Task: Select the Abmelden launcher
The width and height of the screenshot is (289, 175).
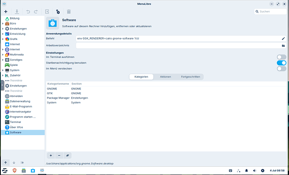Action: (23, 96)
